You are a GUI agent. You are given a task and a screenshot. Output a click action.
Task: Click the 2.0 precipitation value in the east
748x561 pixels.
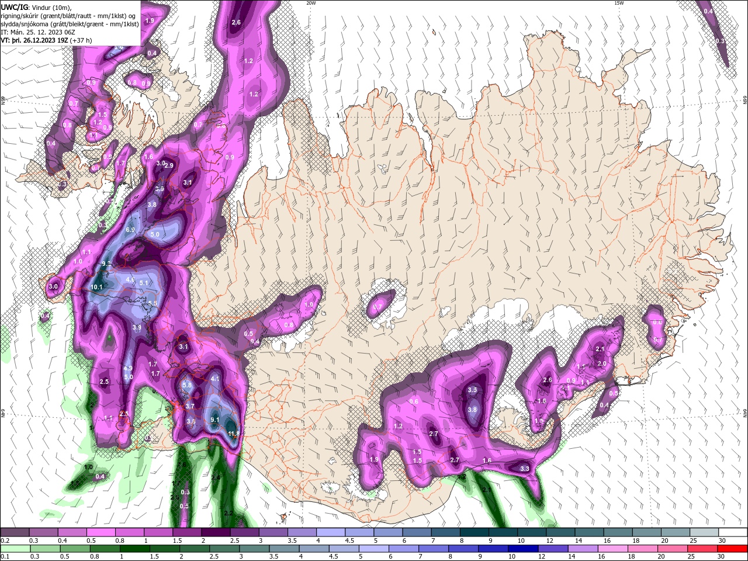[601, 363]
